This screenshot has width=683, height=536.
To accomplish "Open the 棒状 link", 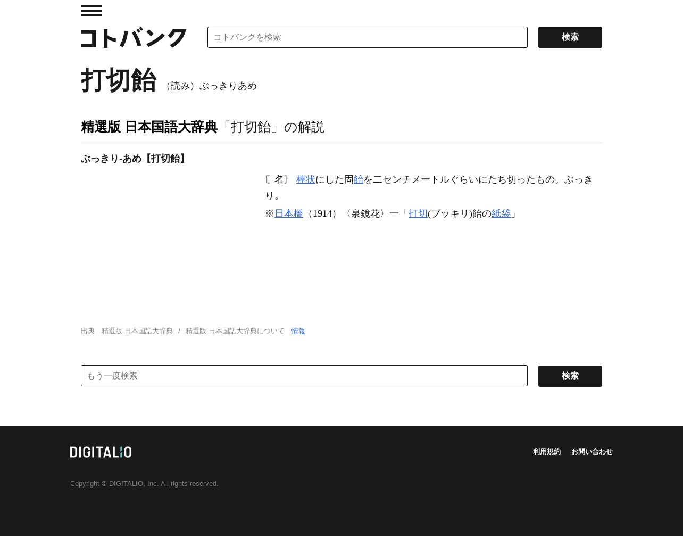I will tap(306, 180).
